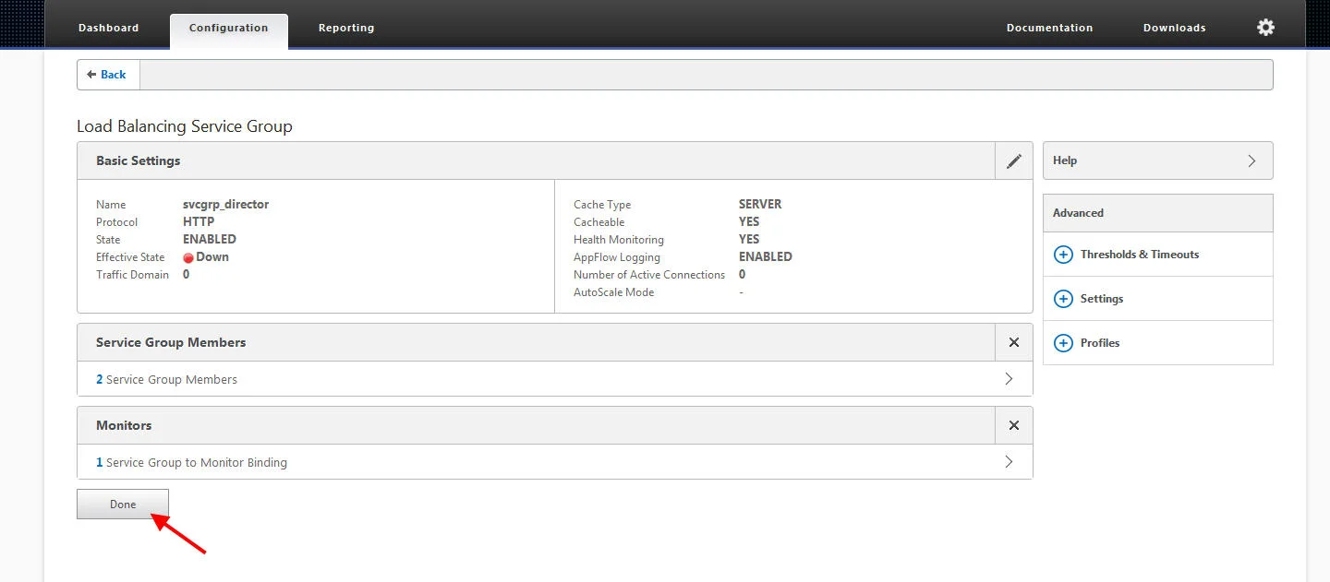1330x582 pixels.
Task: Click the Advanced panel header
Action: point(1158,213)
